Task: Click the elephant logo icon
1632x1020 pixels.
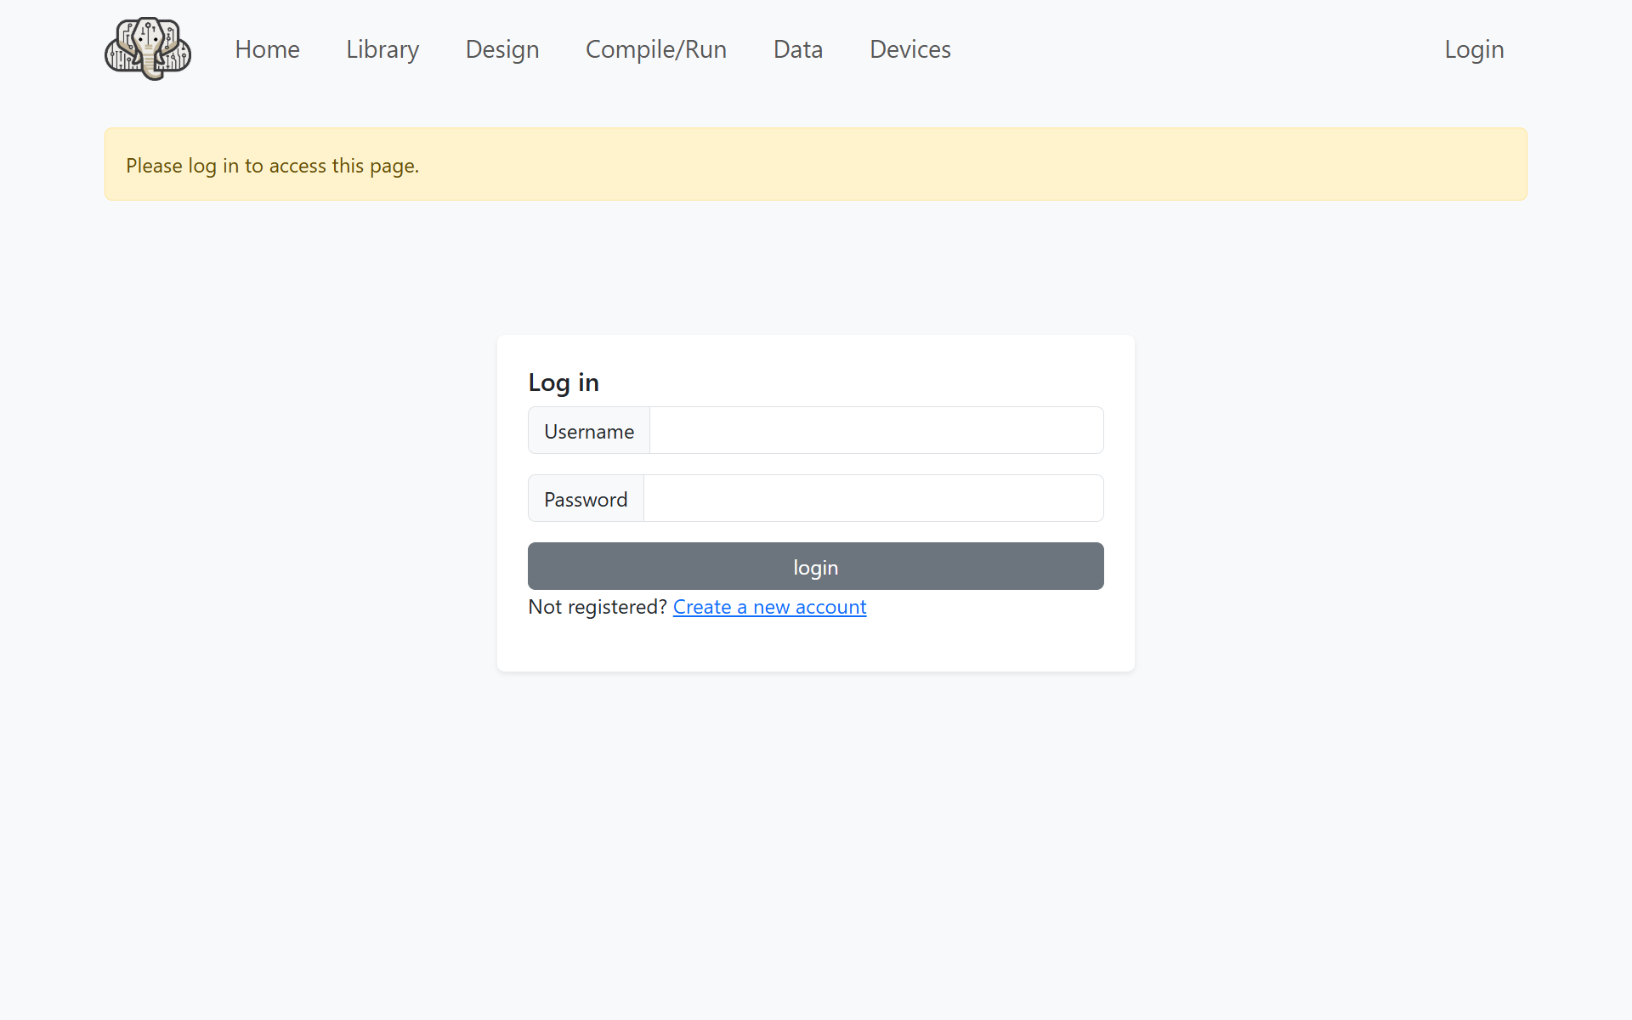Action: [148, 49]
